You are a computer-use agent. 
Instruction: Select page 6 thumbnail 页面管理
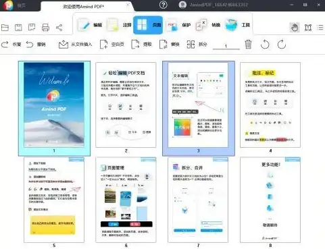tap(126, 200)
